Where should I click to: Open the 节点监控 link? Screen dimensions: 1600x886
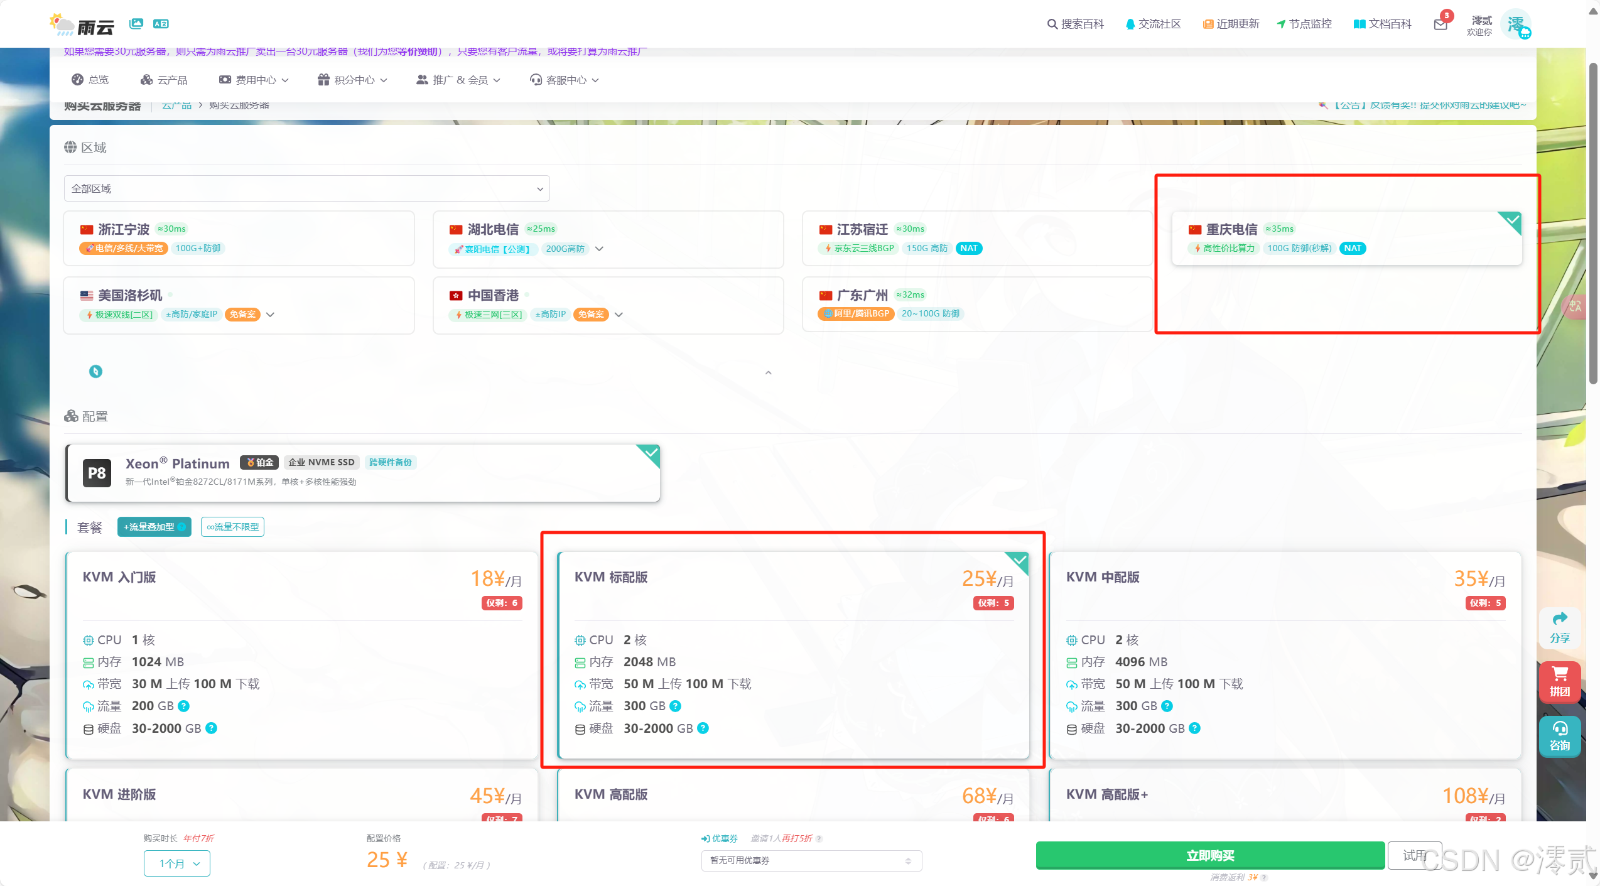(1304, 24)
